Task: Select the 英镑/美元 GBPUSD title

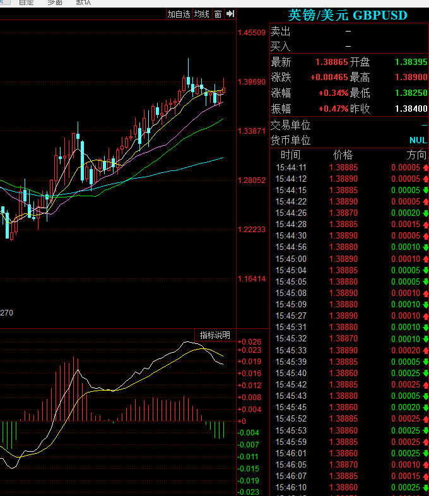Action: [348, 15]
